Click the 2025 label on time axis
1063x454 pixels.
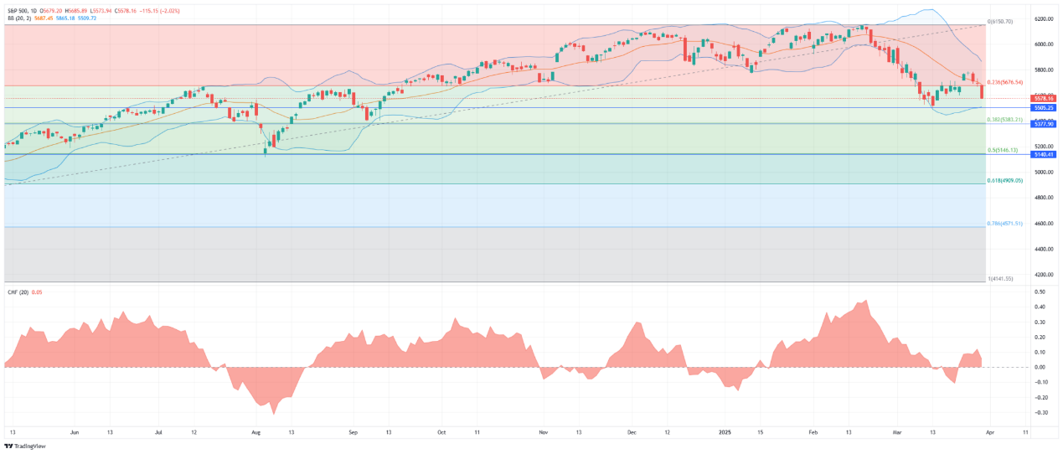click(725, 432)
